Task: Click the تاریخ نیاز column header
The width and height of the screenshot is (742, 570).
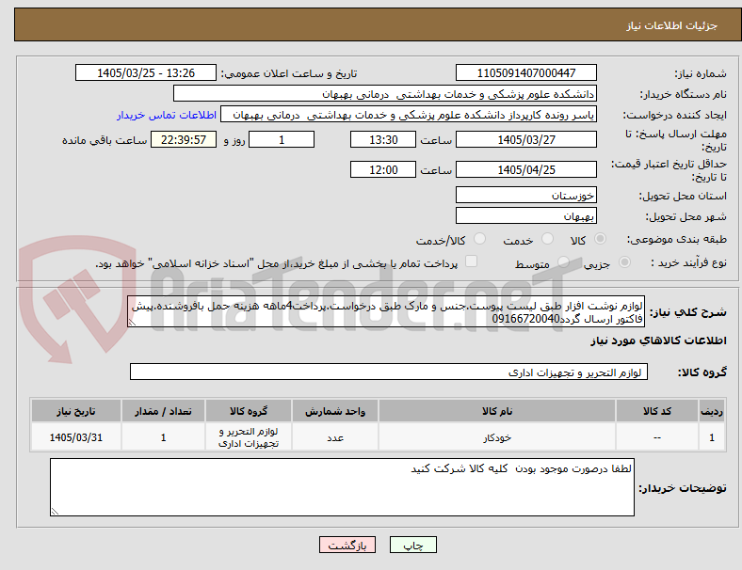Action: (76, 411)
